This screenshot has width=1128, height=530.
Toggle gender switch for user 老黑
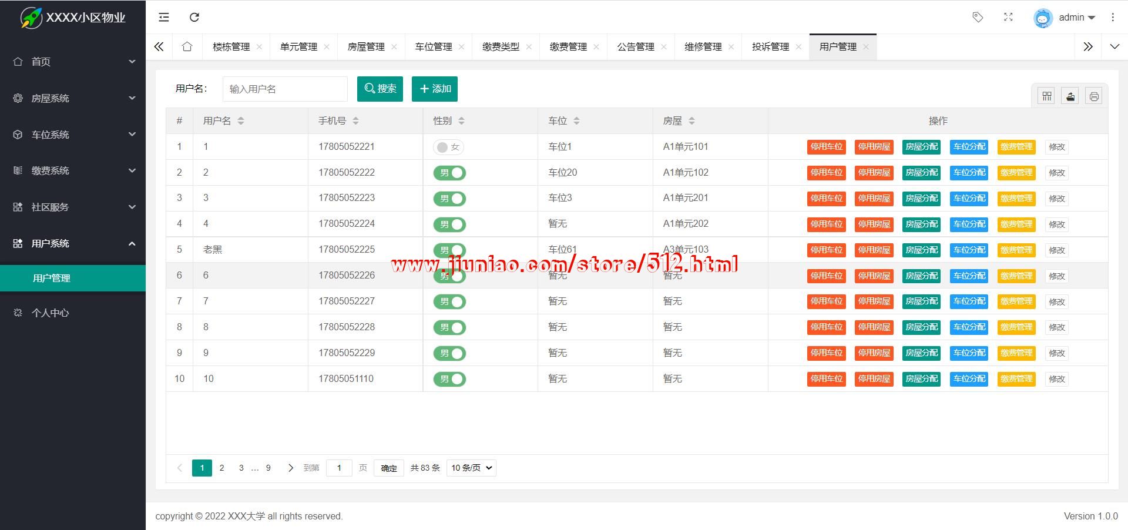[449, 250]
